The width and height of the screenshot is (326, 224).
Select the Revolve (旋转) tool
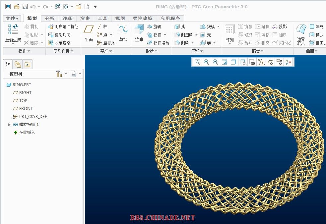154,27
